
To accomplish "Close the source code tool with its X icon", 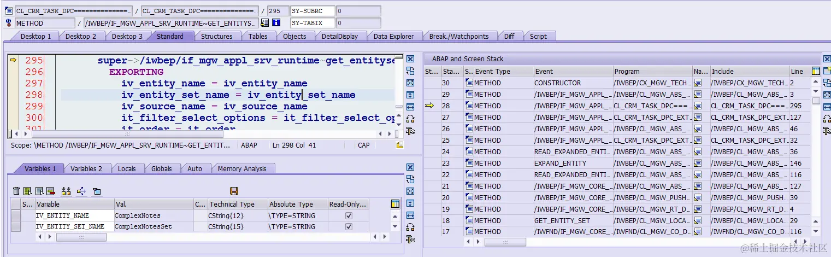I will coord(410,59).
